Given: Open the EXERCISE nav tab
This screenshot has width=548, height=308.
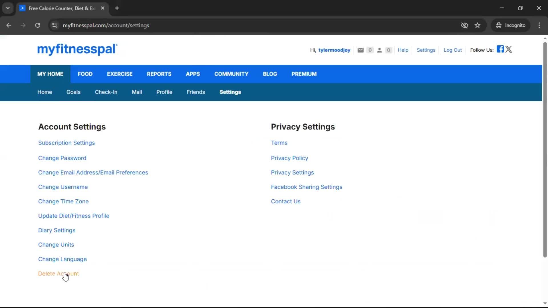Looking at the screenshot, I should tap(120, 74).
